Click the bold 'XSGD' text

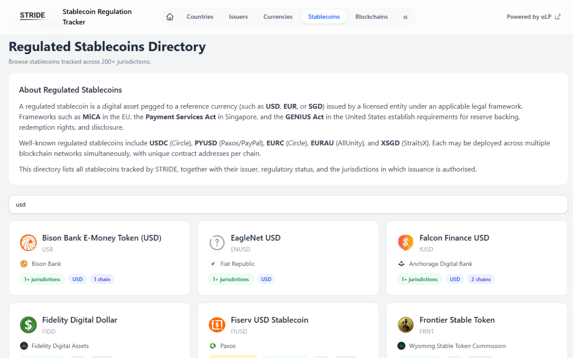tap(390, 143)
